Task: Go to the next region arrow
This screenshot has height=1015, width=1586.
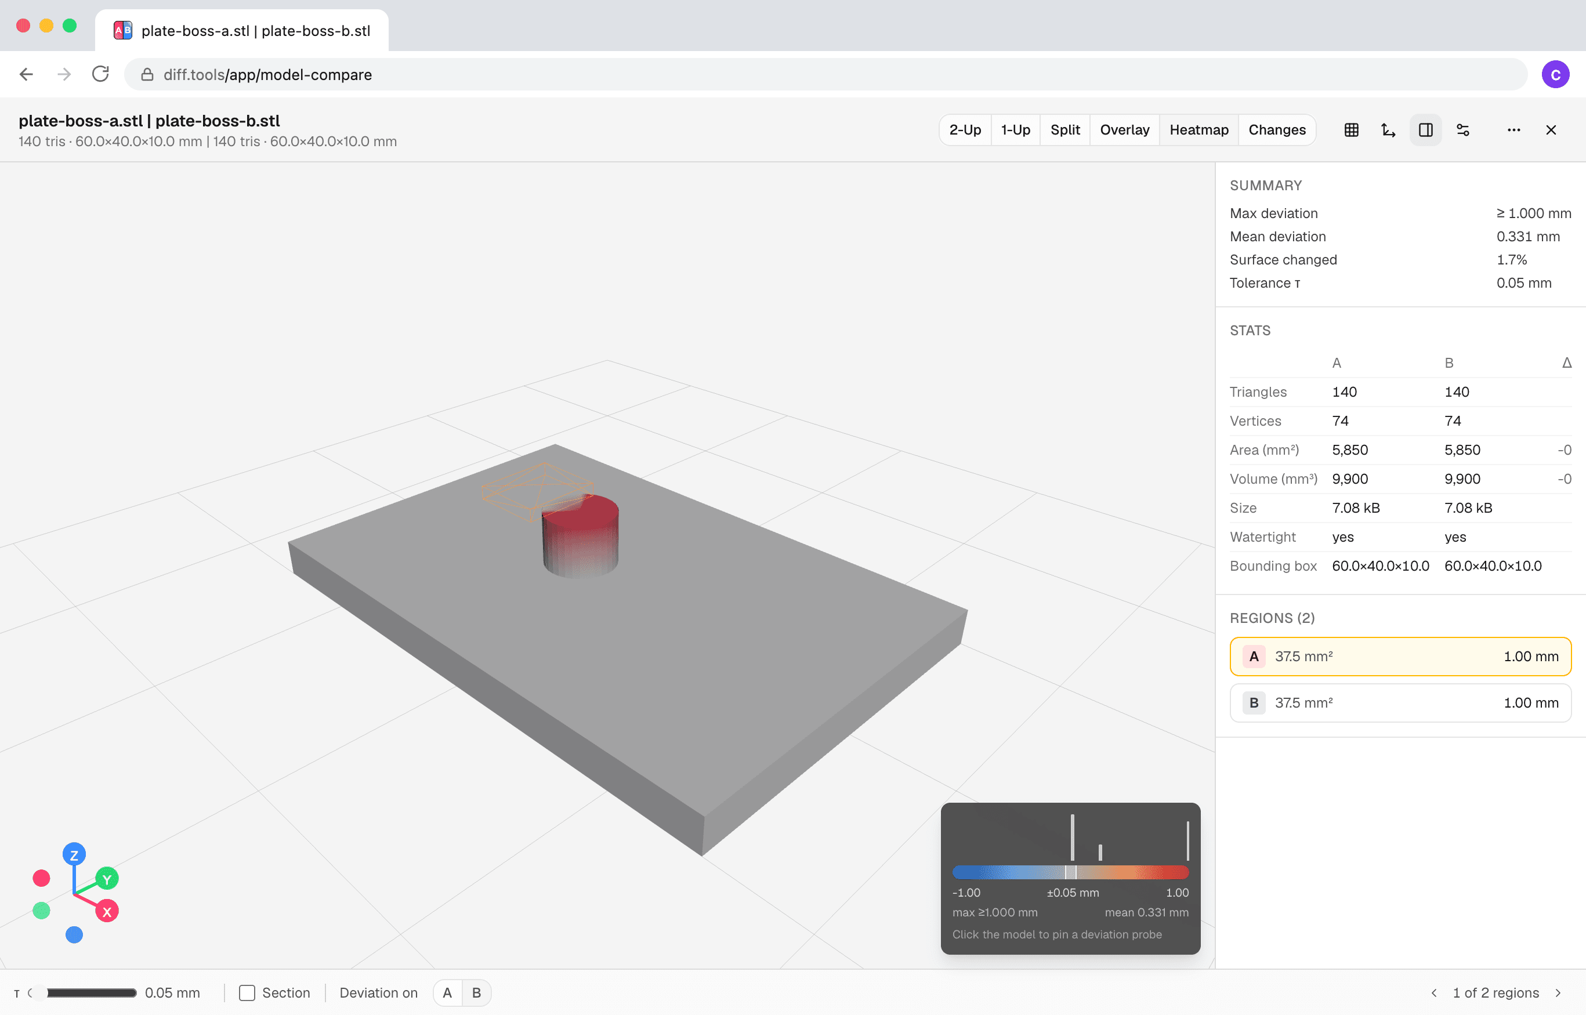Action: click(x=1558, y=992)
